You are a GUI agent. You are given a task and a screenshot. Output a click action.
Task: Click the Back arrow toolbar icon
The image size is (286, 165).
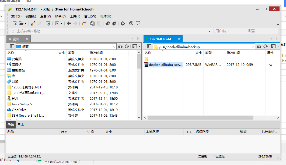point(69,23)
